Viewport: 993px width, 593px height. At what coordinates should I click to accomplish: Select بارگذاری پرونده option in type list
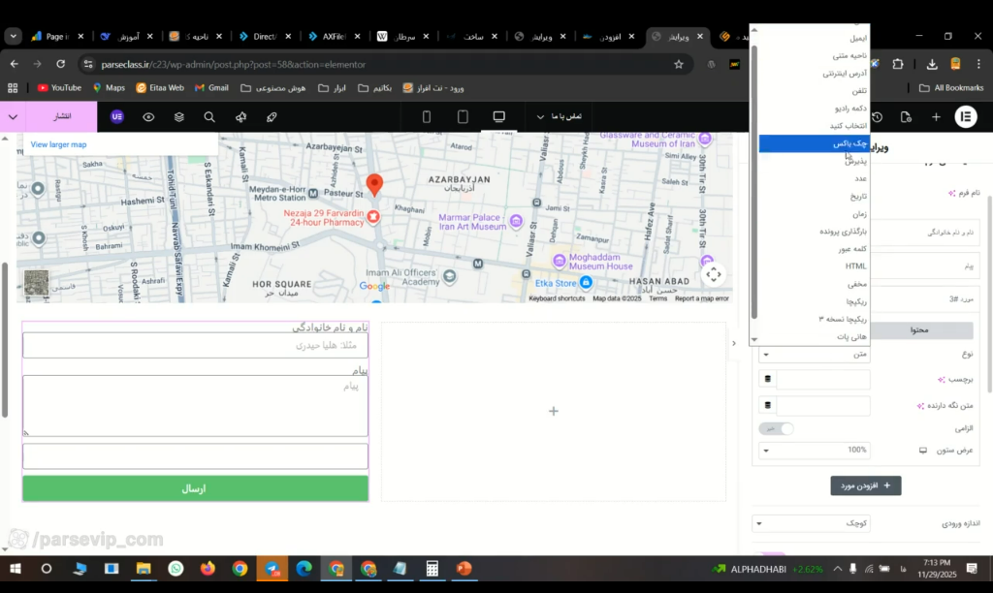[815, 231]
